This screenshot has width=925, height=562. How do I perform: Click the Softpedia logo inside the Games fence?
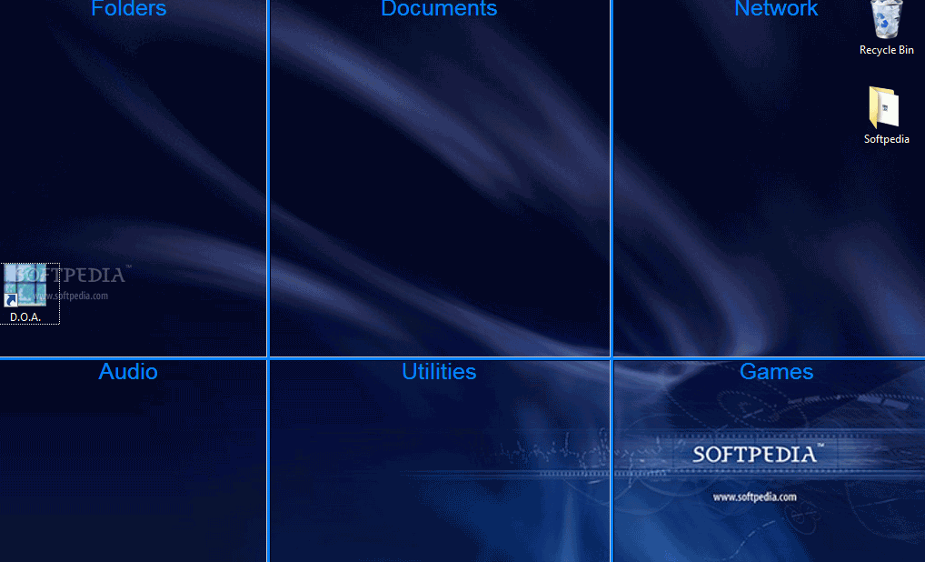(x=757, y=452)
